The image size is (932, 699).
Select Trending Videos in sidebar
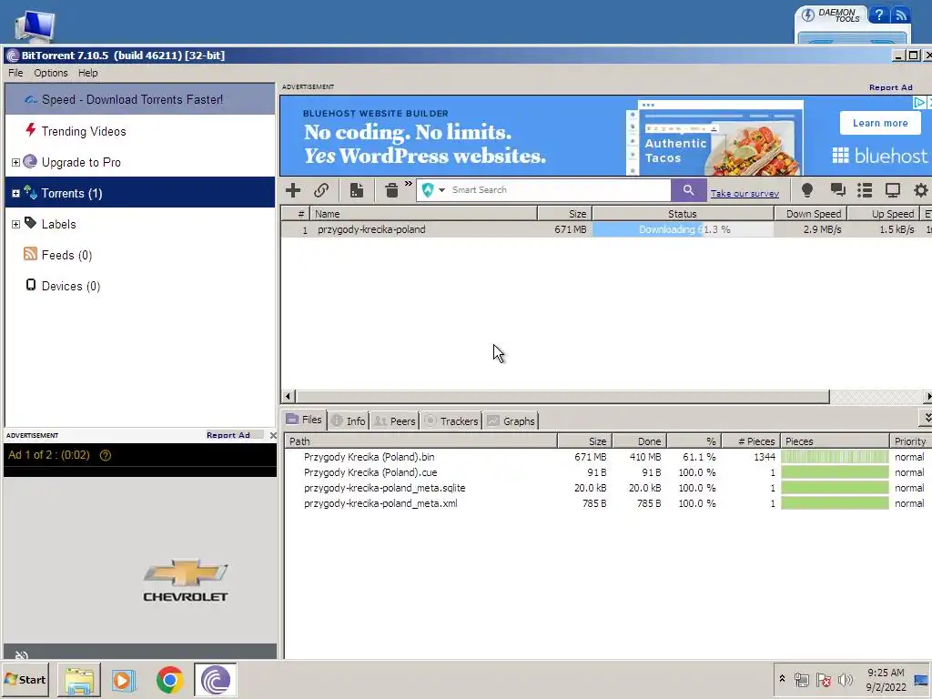click(x=140, y=131)
